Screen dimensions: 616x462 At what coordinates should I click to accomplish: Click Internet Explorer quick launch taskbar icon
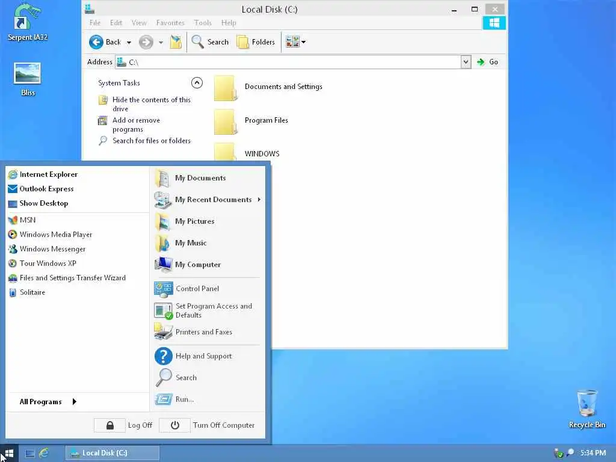43,453
